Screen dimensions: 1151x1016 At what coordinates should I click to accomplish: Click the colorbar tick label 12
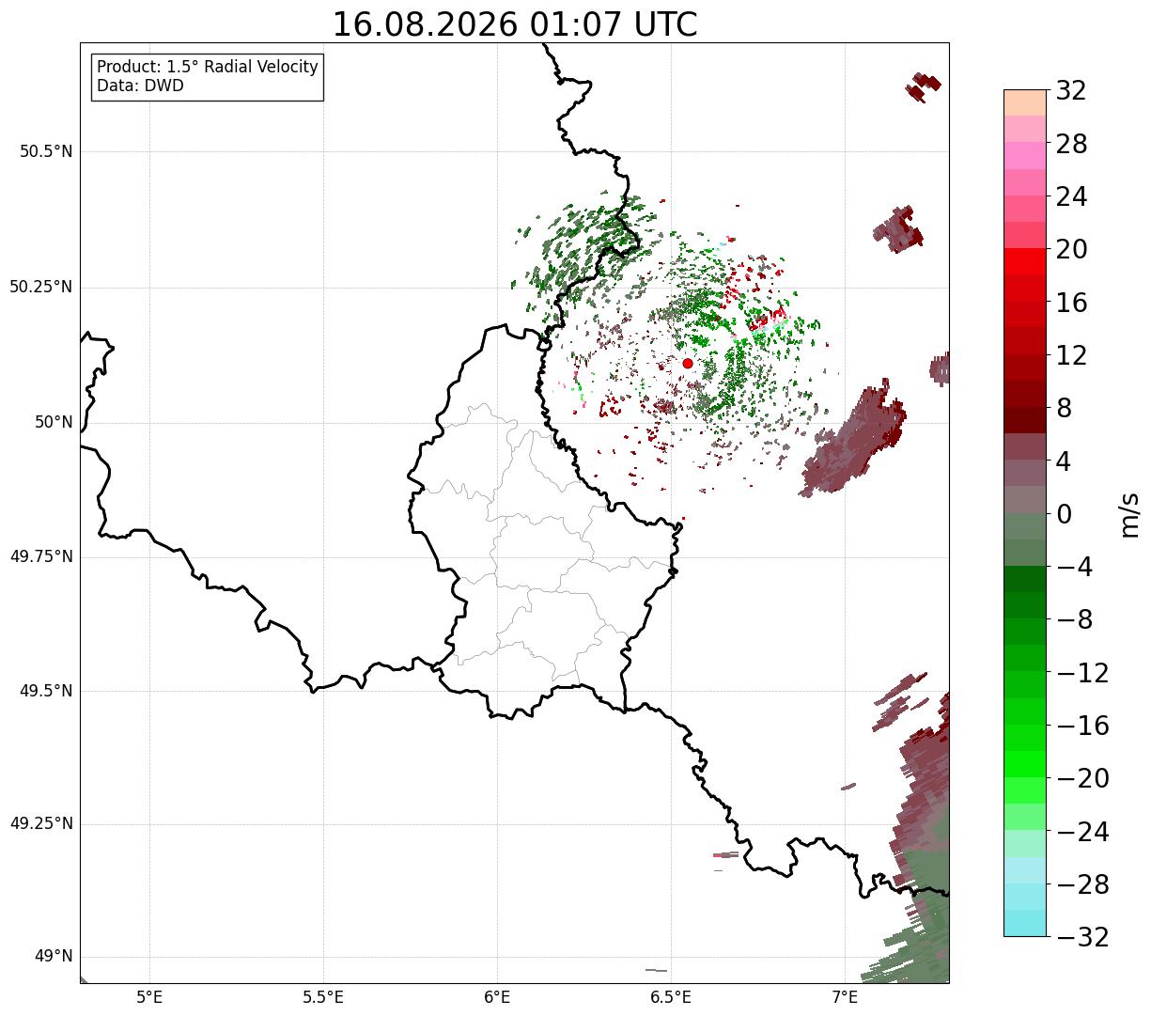(x=1071, y=355)
